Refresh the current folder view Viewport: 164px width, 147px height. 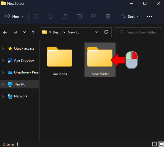pos(106,32)
